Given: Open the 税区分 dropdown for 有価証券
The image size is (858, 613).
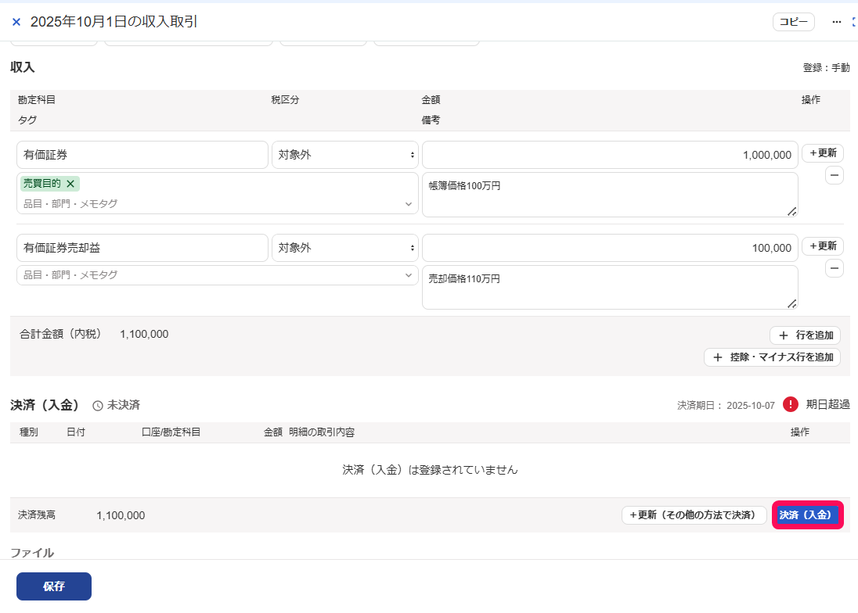Looking at the screenshot, I should point(345,155).
